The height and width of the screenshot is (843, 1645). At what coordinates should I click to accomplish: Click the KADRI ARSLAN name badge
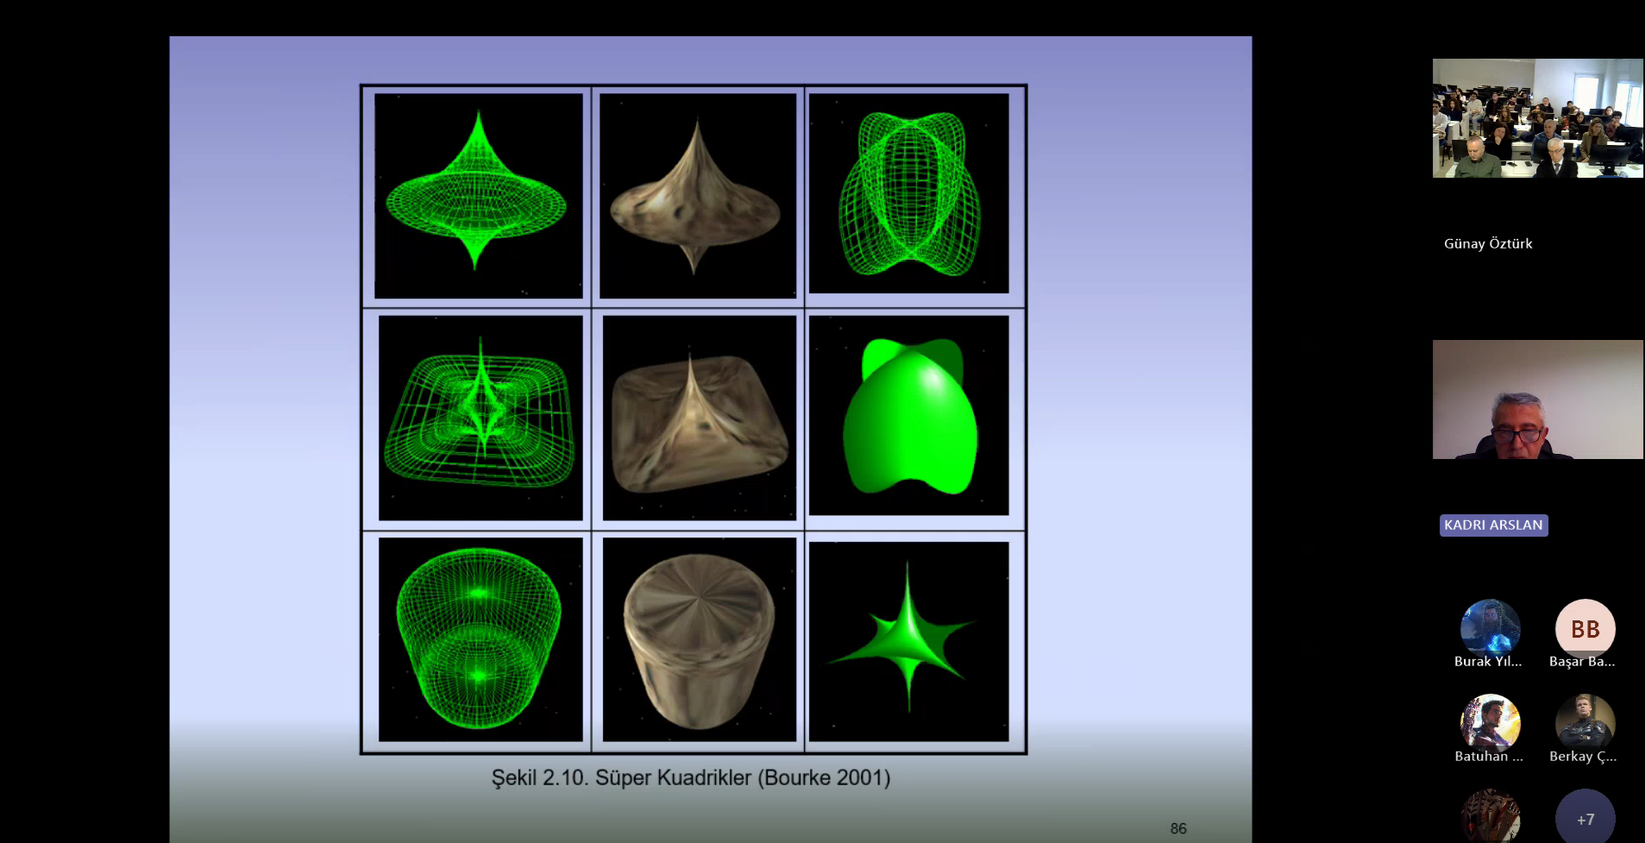point(1493,525)
